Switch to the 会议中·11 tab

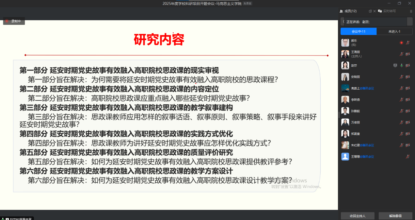[358, 31]
